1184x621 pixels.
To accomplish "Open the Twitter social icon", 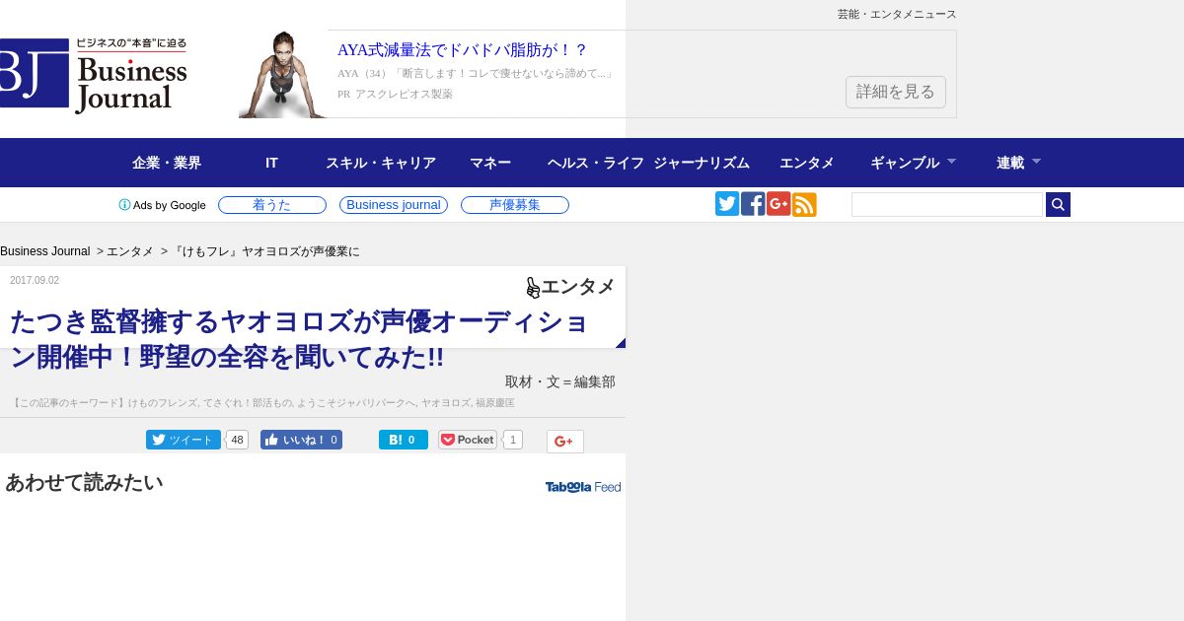I will [727, 204].
